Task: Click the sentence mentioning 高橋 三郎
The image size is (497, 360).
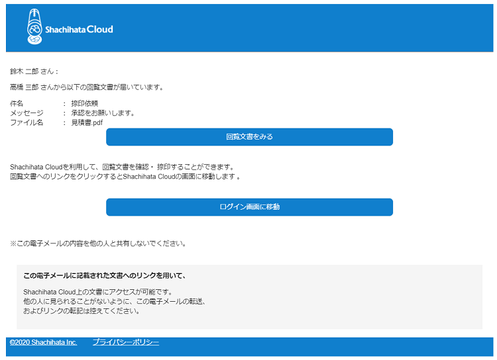Action: [87, 87]
